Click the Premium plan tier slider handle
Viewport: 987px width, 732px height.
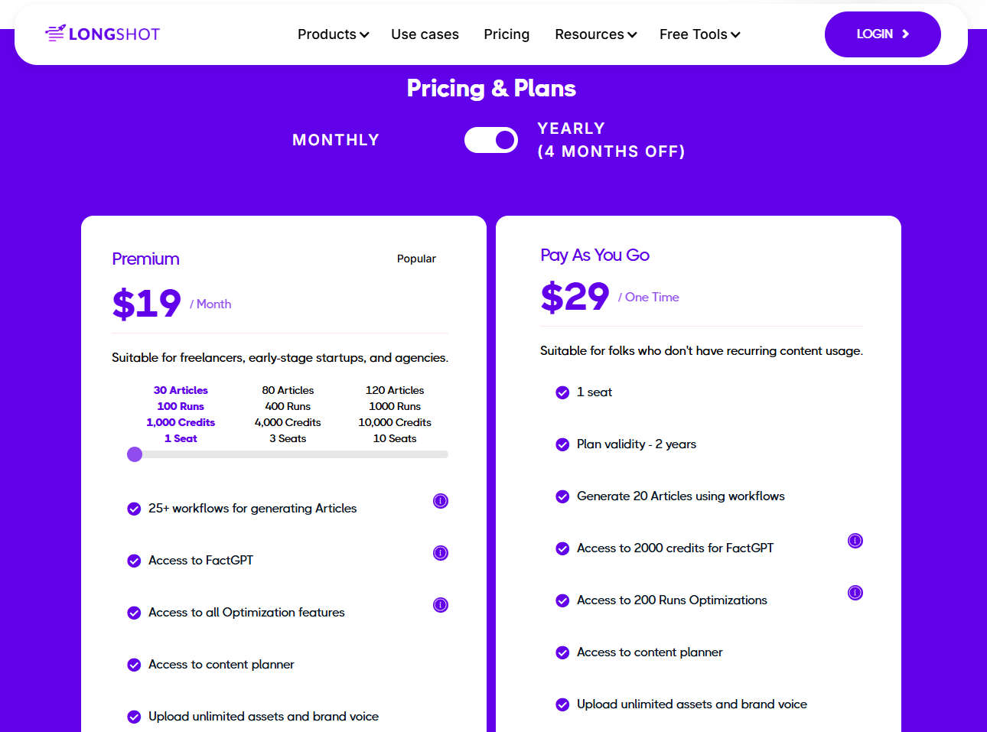click(x=135, y=454)
